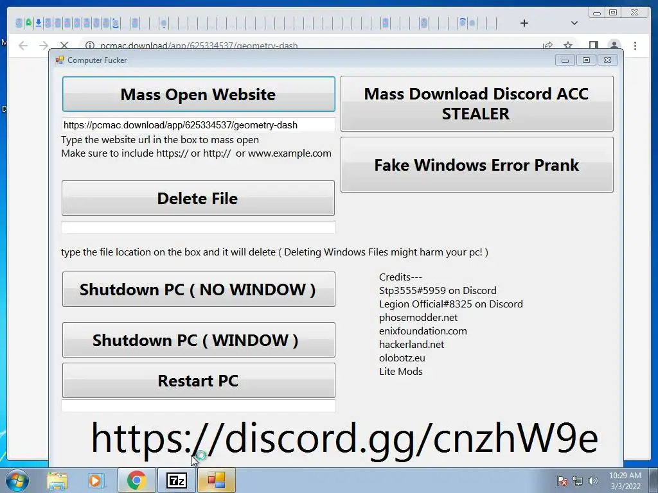Go forward in the Chrome window
Viewport: 658px width, 493px height.
[x=44, y=46]
